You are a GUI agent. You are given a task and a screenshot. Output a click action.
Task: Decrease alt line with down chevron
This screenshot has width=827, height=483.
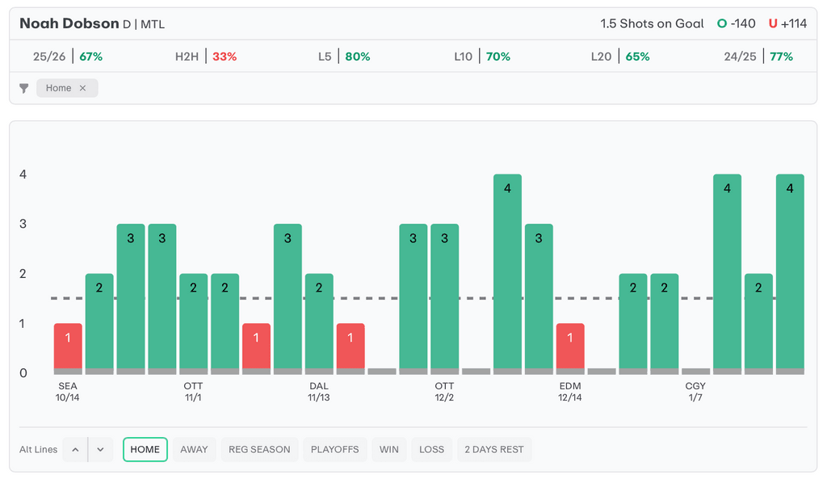tap(99, 449)
